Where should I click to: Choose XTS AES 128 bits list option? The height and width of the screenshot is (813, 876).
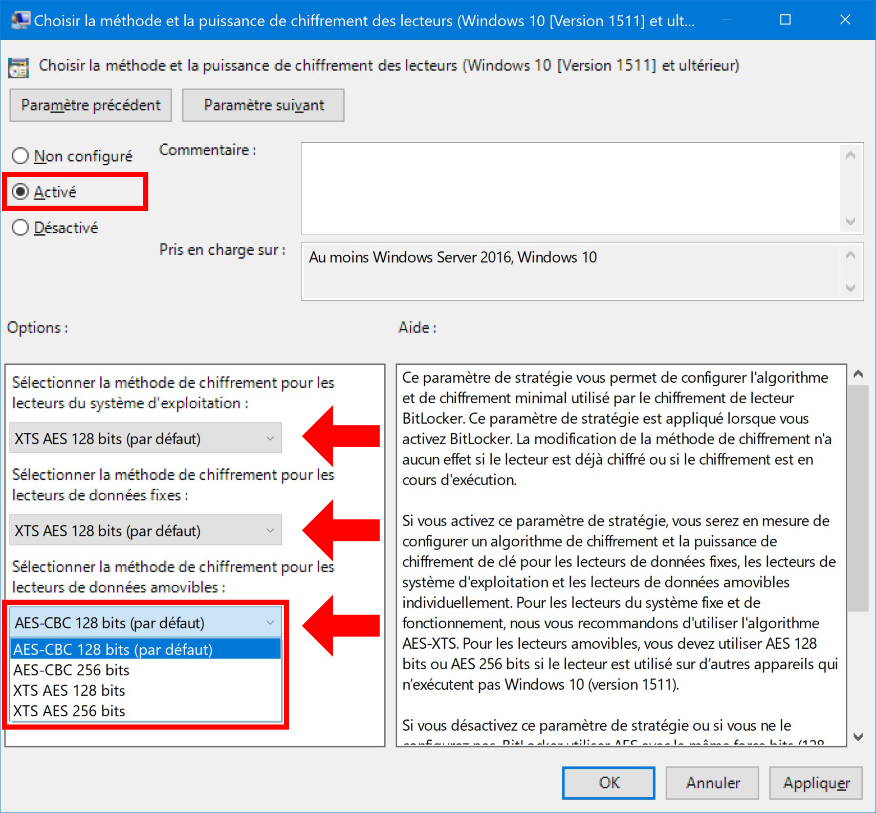(146, 690)
